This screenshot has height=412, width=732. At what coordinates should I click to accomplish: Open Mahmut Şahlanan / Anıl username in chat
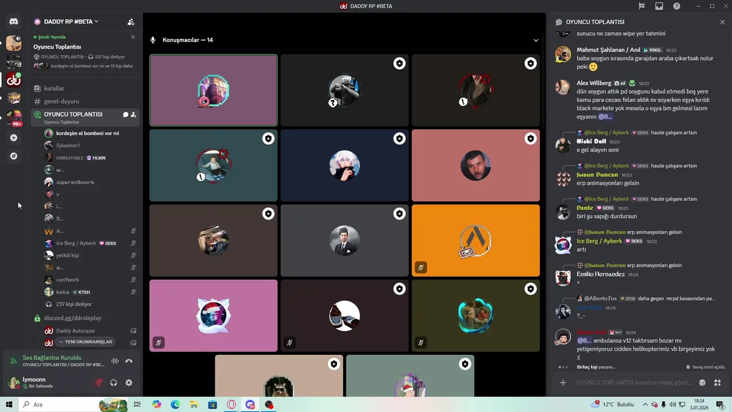point(608,50)
